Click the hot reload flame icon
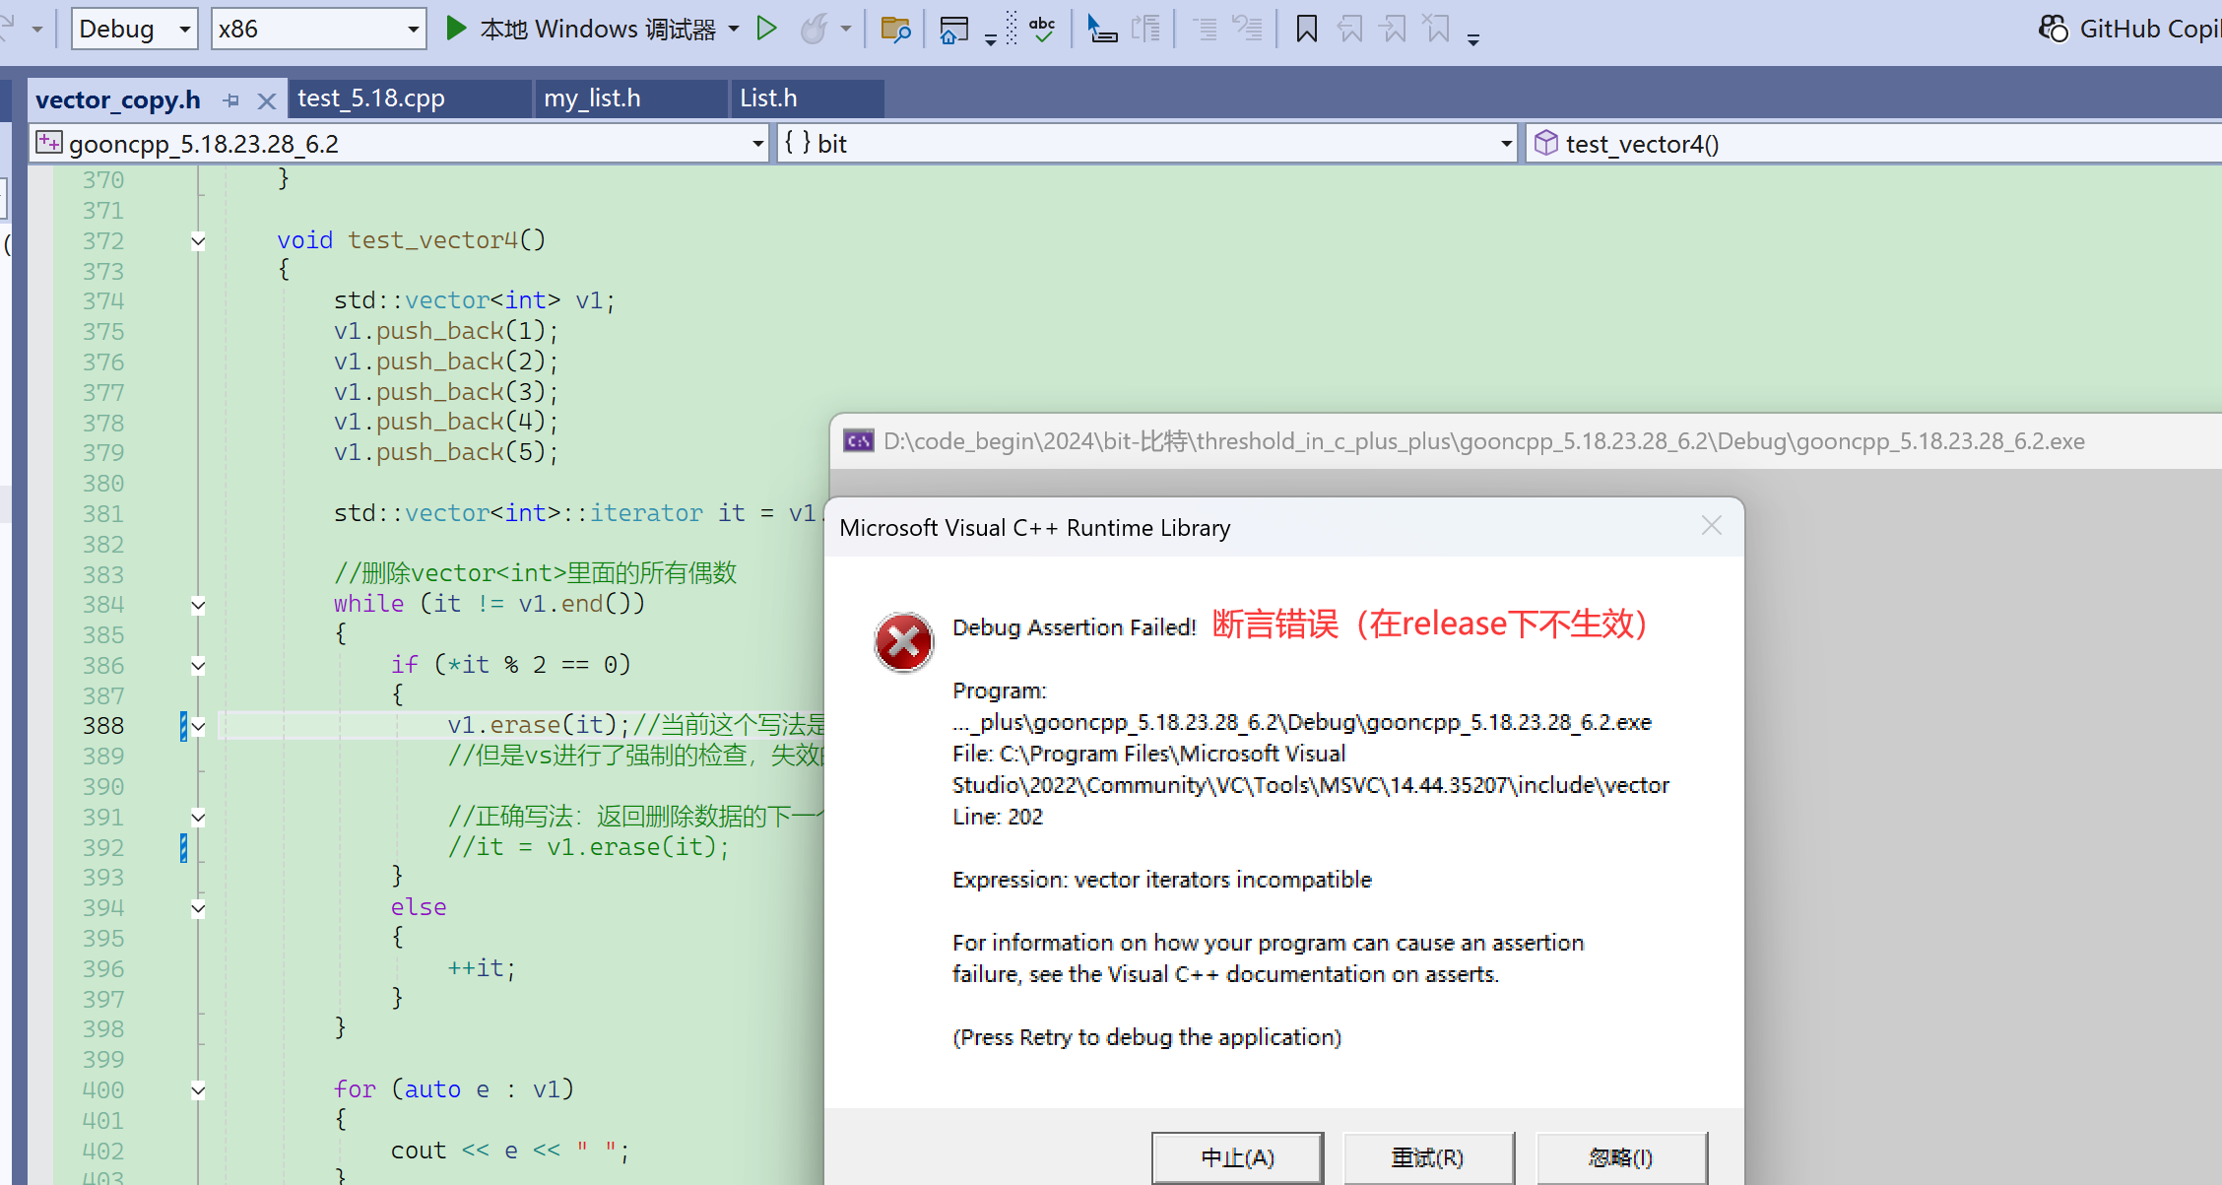The height and width of the screenshot is (1185, 2222). point(814,29)
